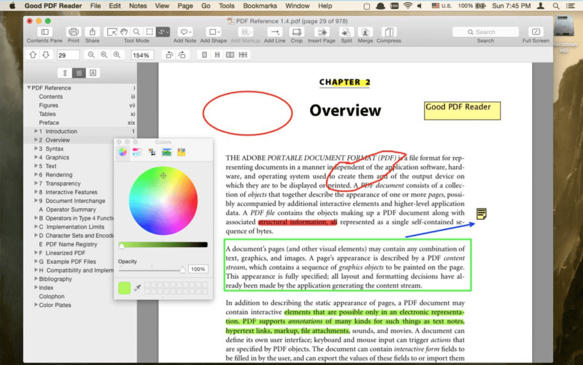Click the toolbar Search field
Viewport: 583px width, 365px height.
tap(485, 32)
